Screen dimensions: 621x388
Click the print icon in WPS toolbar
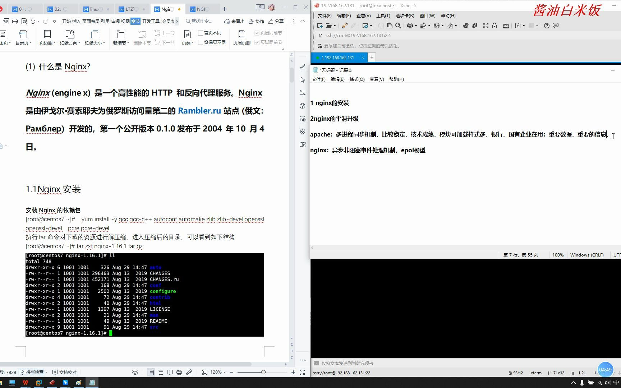[x=15, y=21]
